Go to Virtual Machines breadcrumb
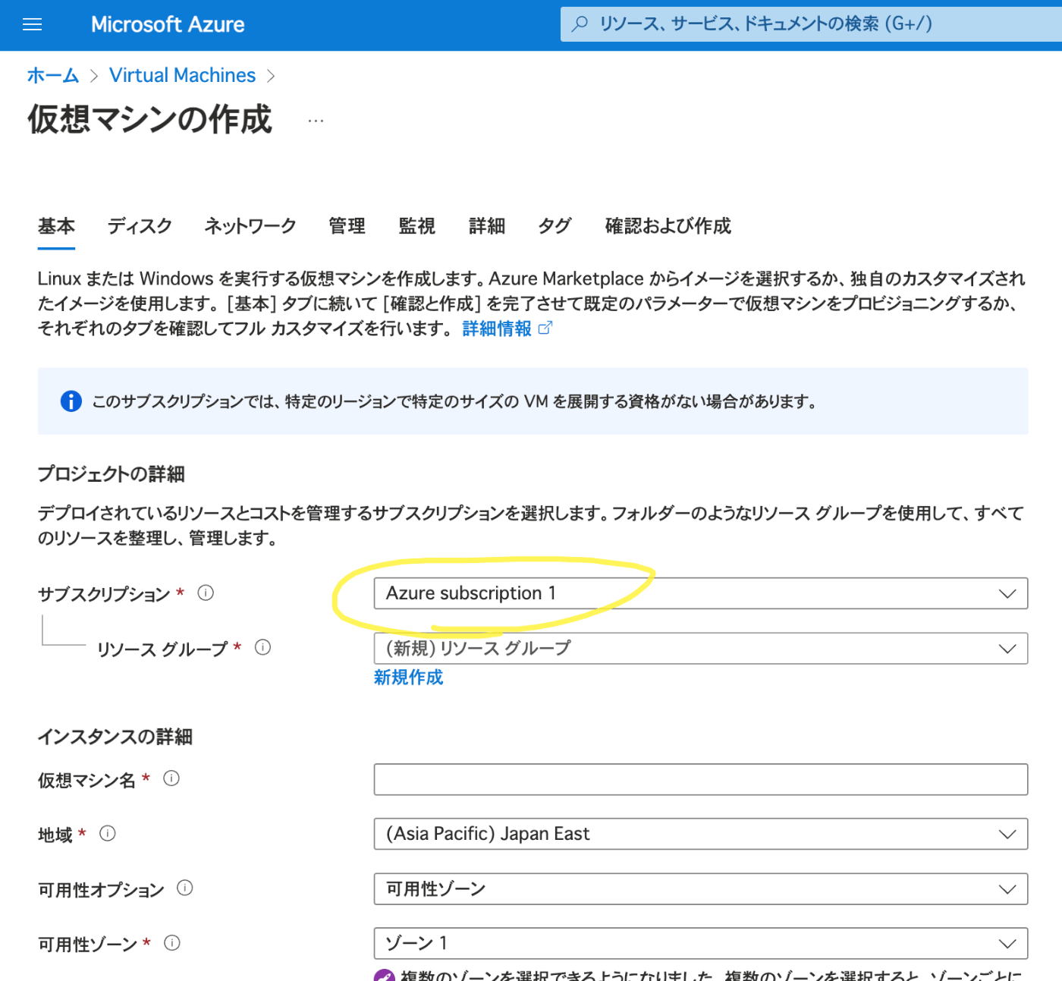The width and height of the screenshot is (1062, 981). click(x=183, y=75)
